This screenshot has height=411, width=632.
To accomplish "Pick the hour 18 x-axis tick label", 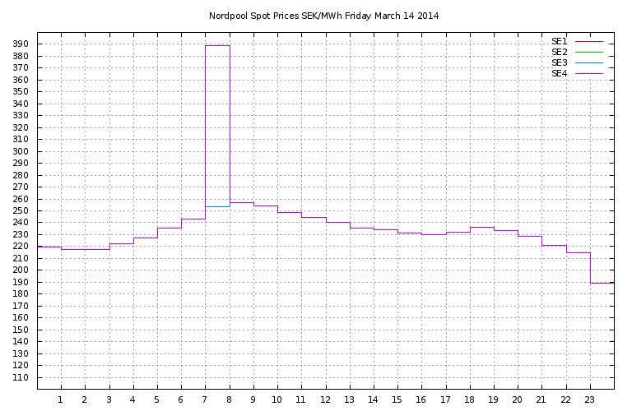I will 469,399.
